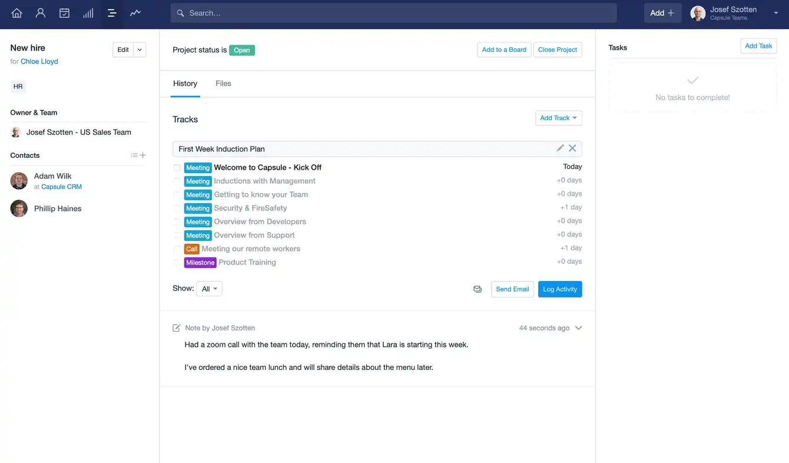Tick the Security & FireSafety checkbox

(177, 209)
